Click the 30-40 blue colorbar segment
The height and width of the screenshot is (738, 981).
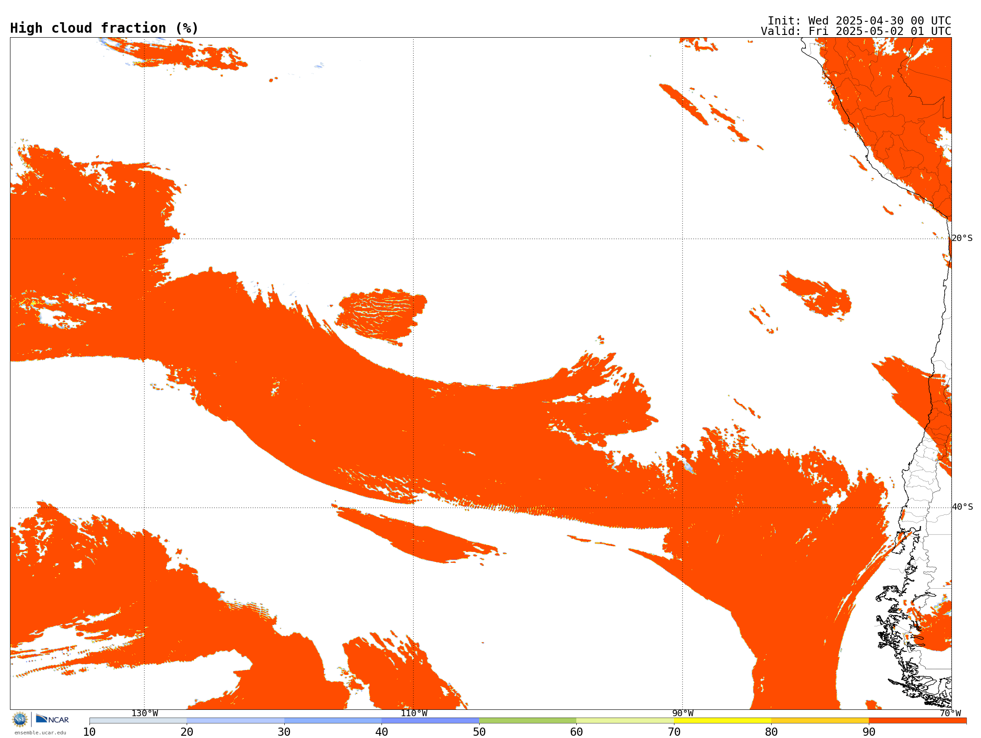(333, 721)
